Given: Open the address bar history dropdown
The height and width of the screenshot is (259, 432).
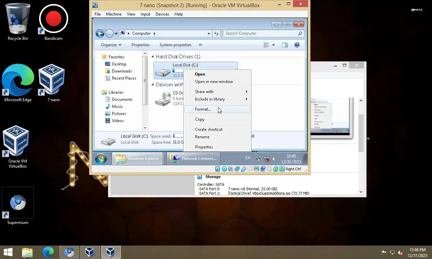Looking at the screenshot, I should coord(209,34).
